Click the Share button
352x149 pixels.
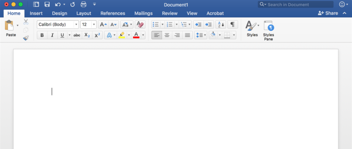[x=328, y=13]
